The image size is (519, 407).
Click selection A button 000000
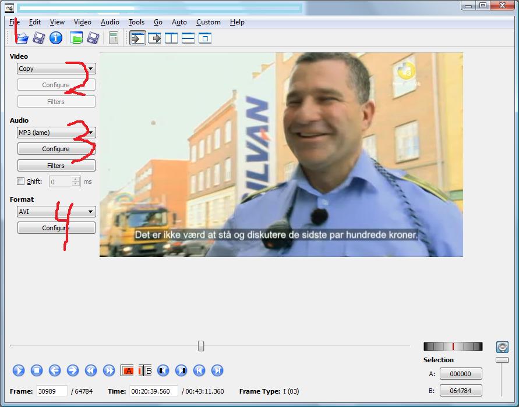pos(461,374)
